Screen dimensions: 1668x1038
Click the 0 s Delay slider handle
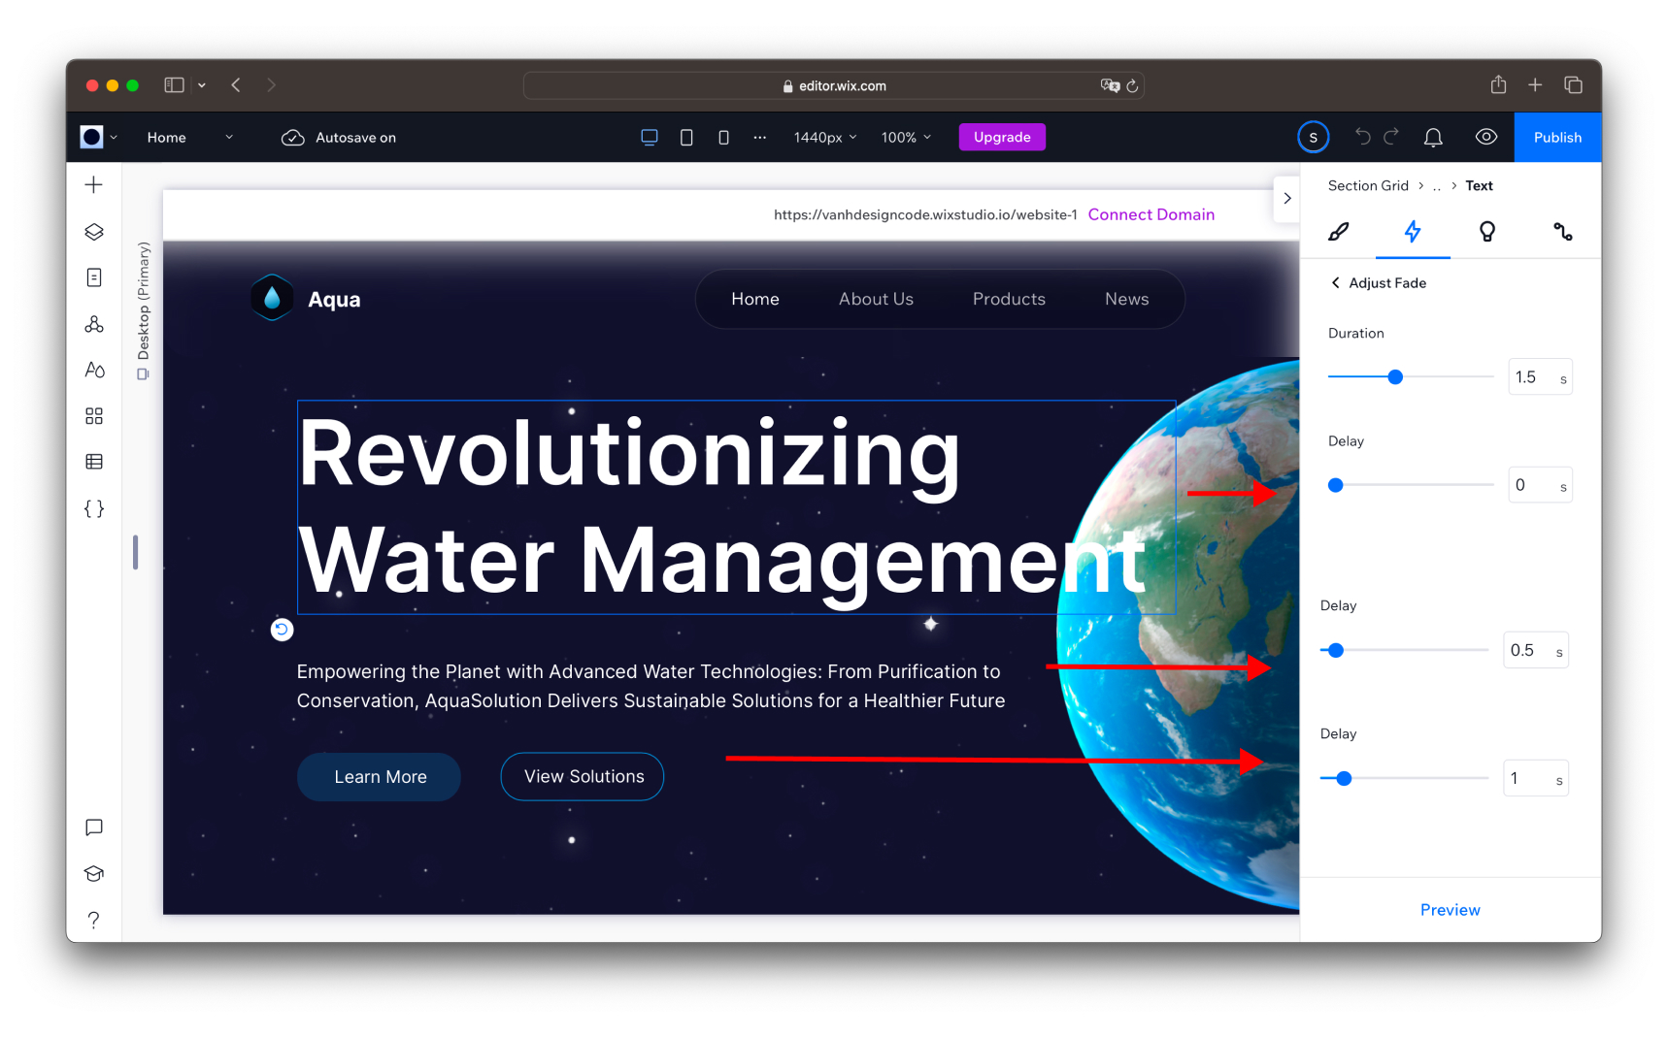1336,485
